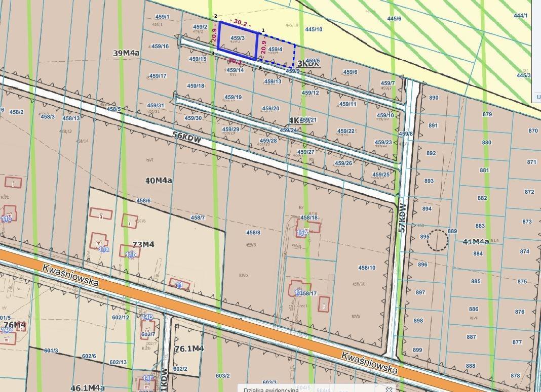The height and width of the screenshot is (392, 541).
Task: Click parcel number 459/17
Action: point(158,76)
